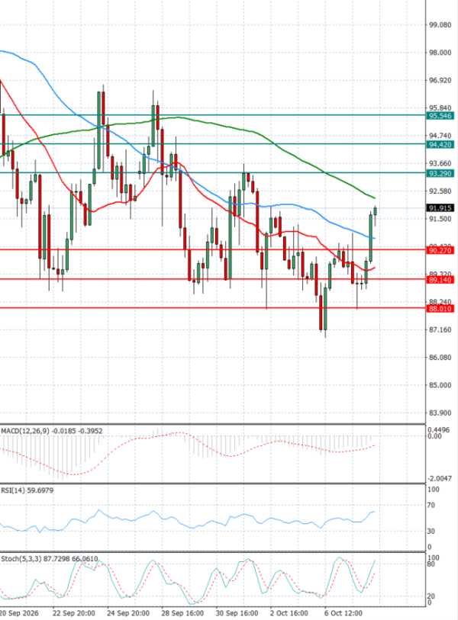Click the -2.0047 MACD scale value
458x620 pixels.
pos(440,478)
